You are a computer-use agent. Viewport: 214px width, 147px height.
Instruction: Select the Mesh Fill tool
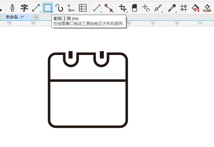point(184,8)
